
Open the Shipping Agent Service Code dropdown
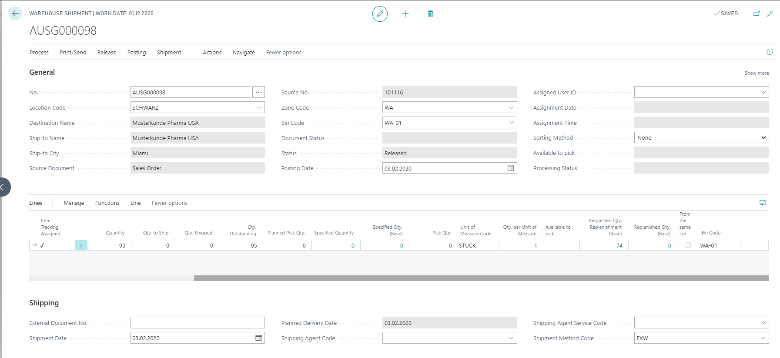pos(763,323)
